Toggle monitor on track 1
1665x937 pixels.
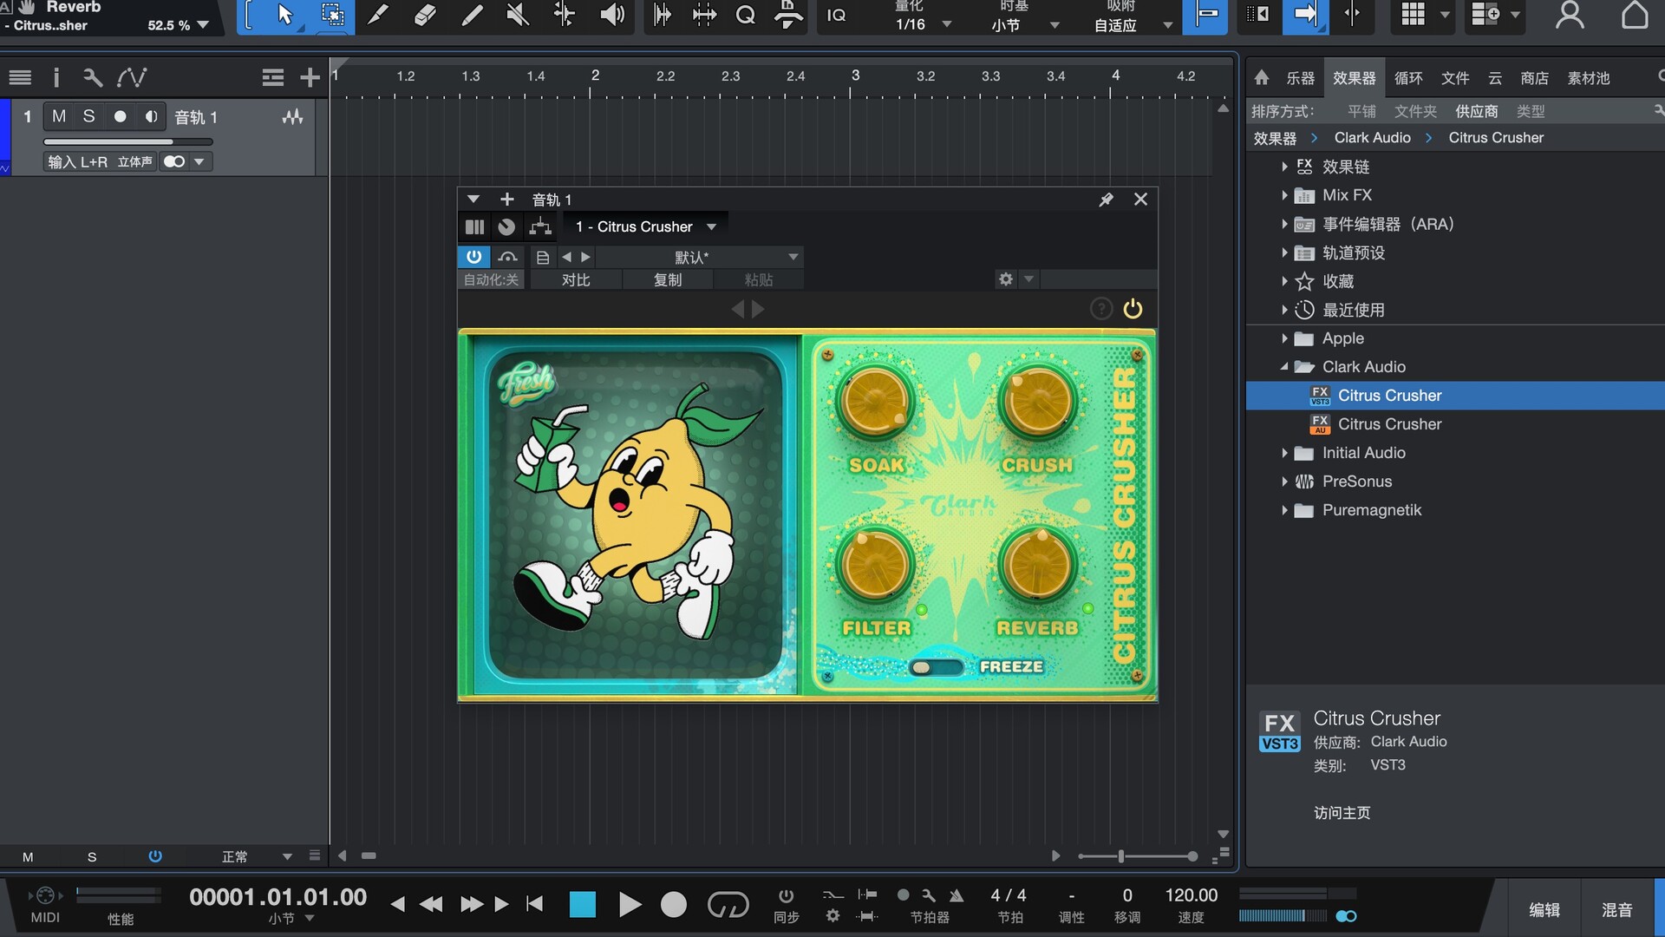click(151, 116)
